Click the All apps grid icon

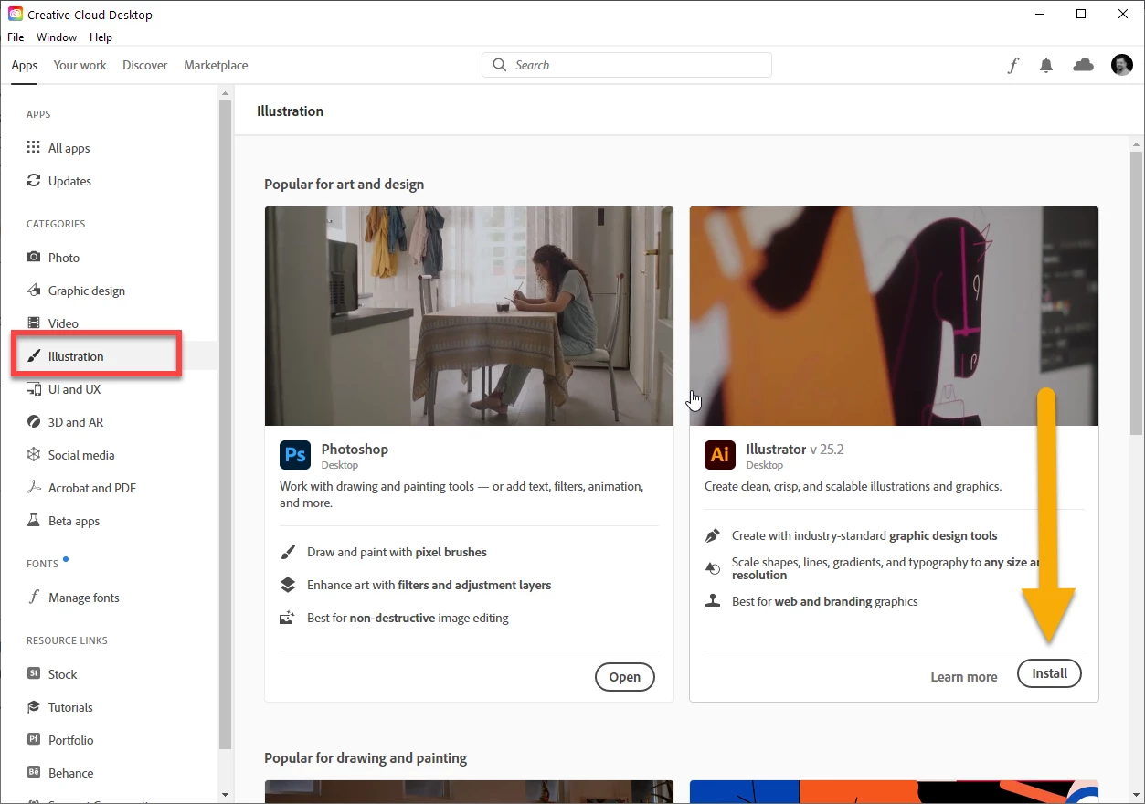click(34, 148)
